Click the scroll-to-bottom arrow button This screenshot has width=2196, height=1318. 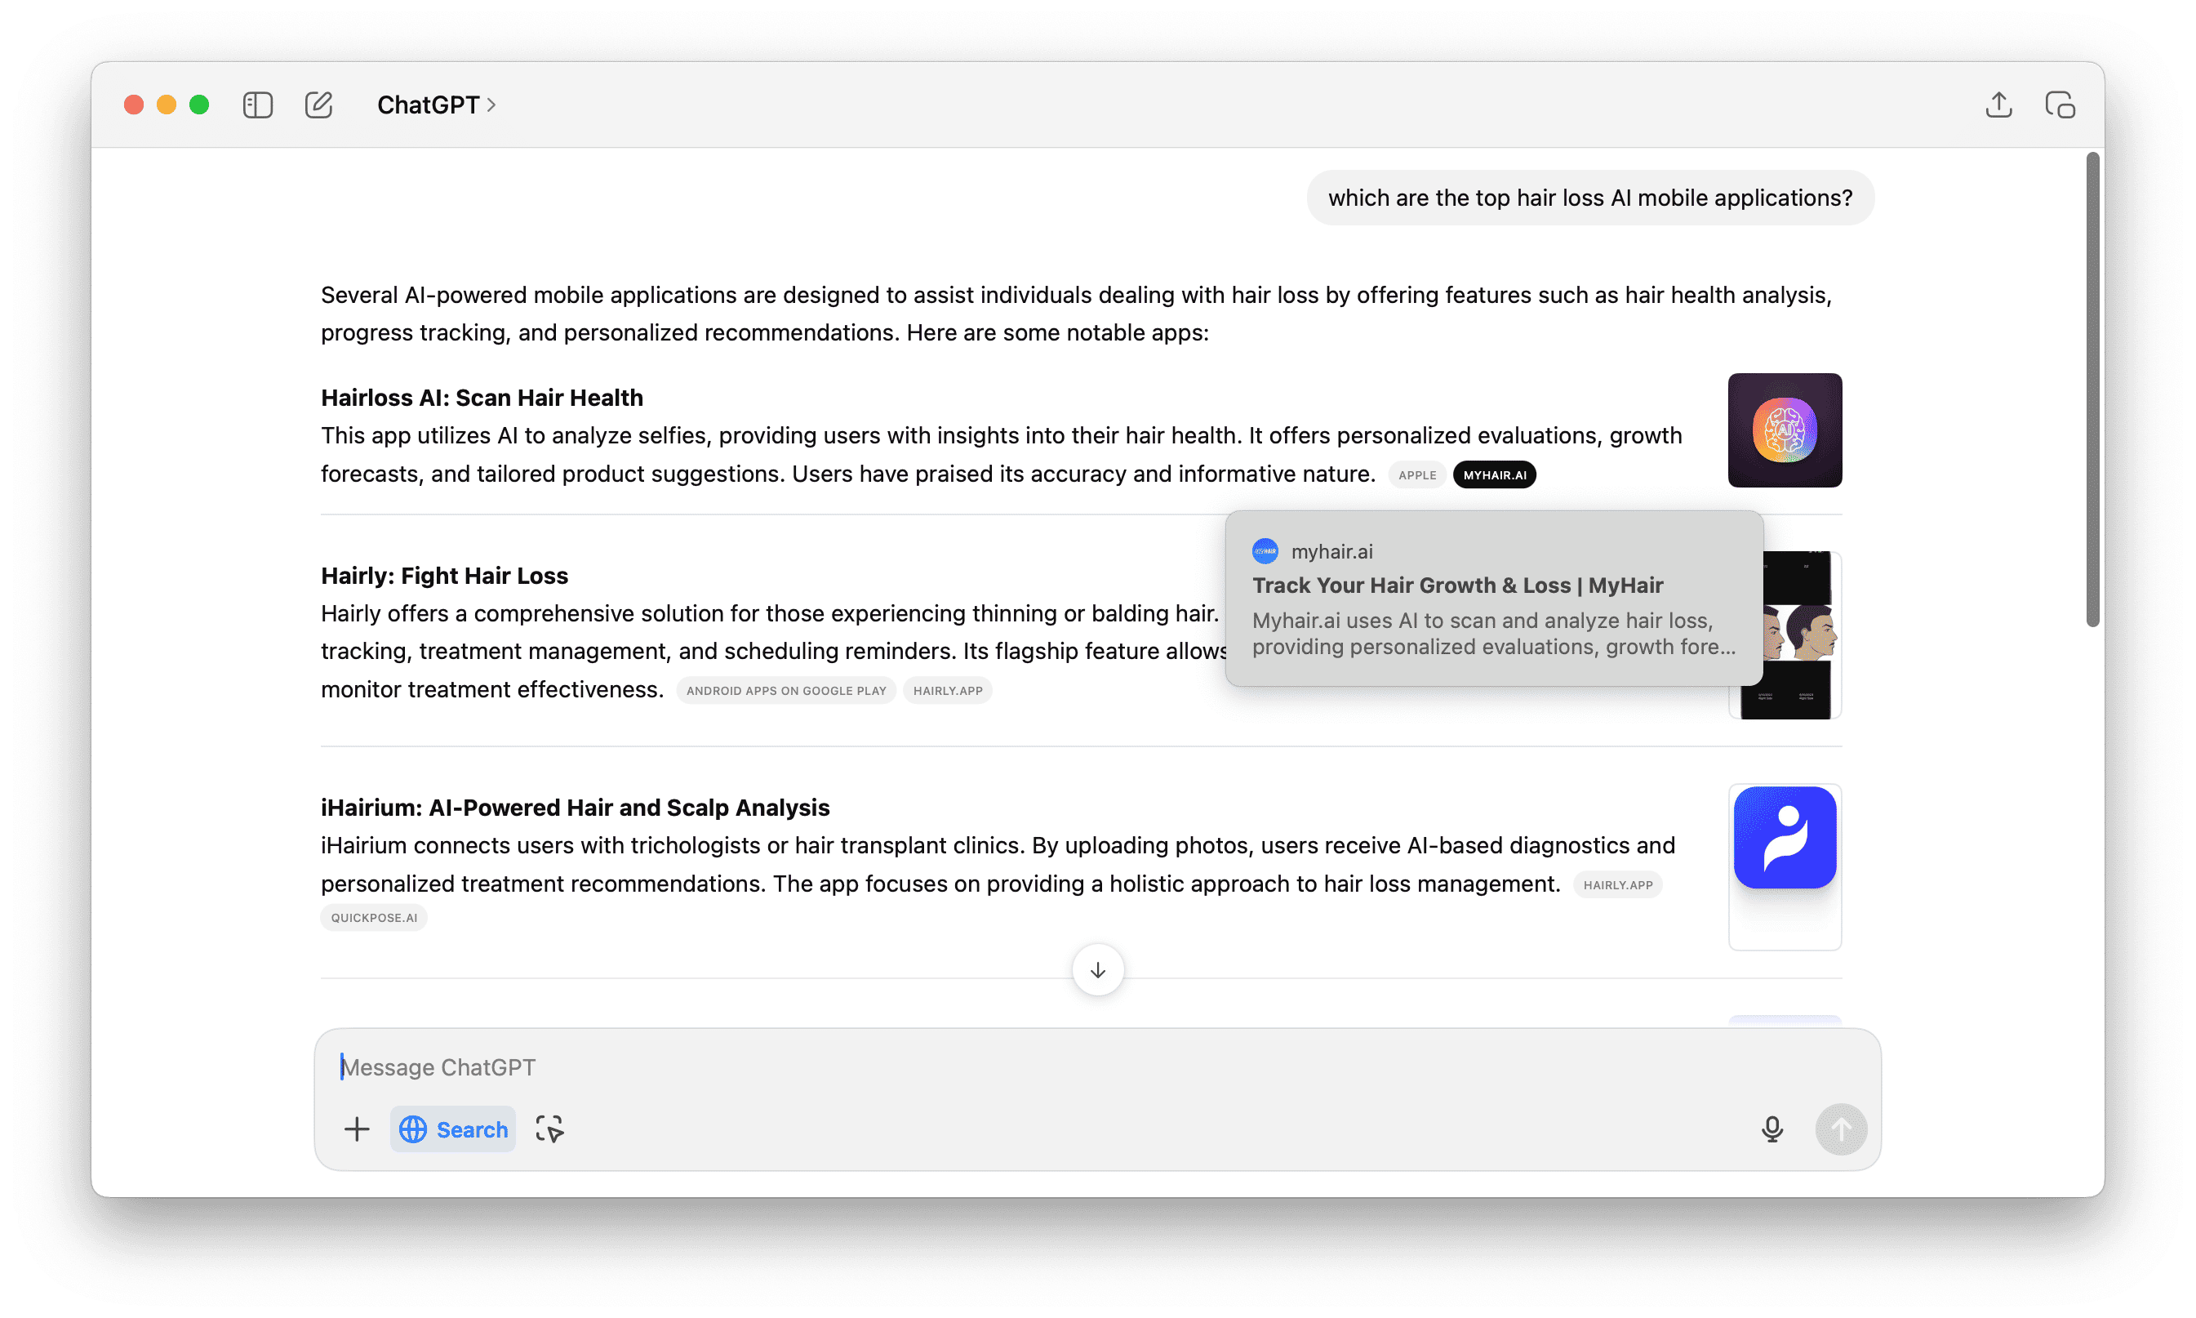1098,970
